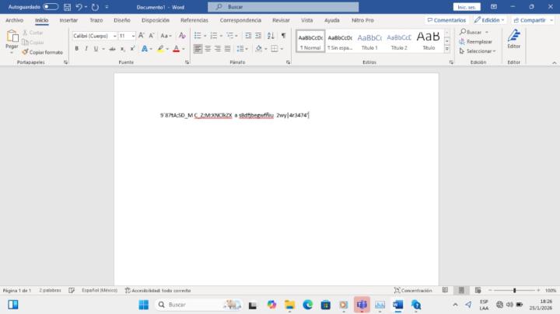The height and width of the screenshot is (314, 560).
Task: Clear all formatting from text
Action: pyautogui.click(x=182, y=36)
